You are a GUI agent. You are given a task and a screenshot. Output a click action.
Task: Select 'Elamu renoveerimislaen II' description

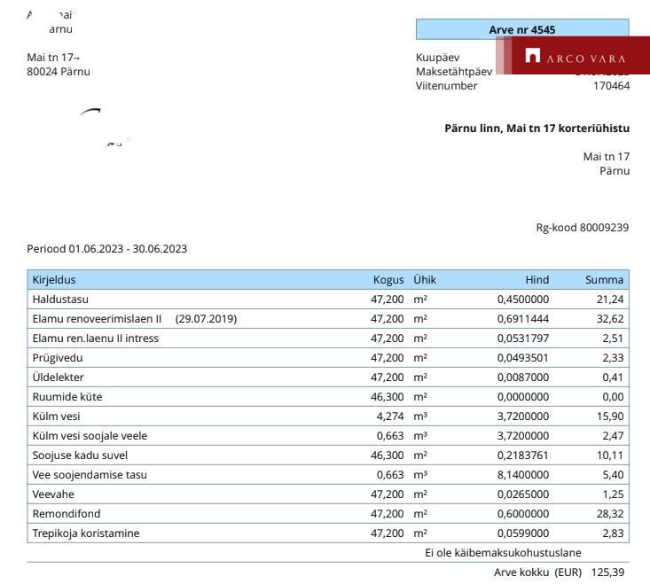coord(97,318)
